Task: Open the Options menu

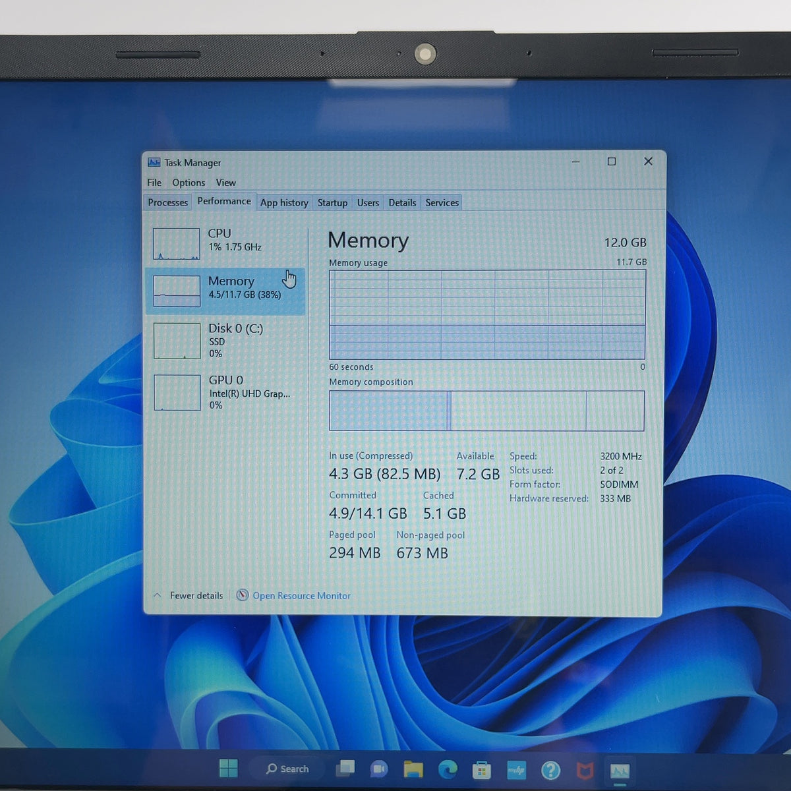Action: click(x=189, y=183)
